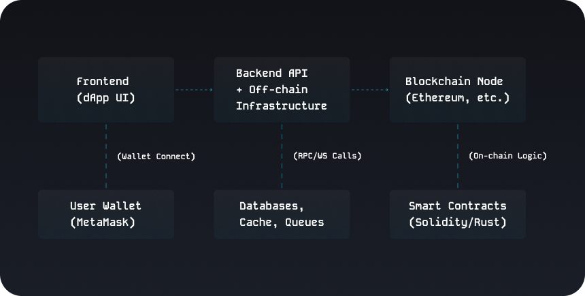Click the Databases, Cache, Queues box
Viewport: 585px width, 296px height.
282,214
